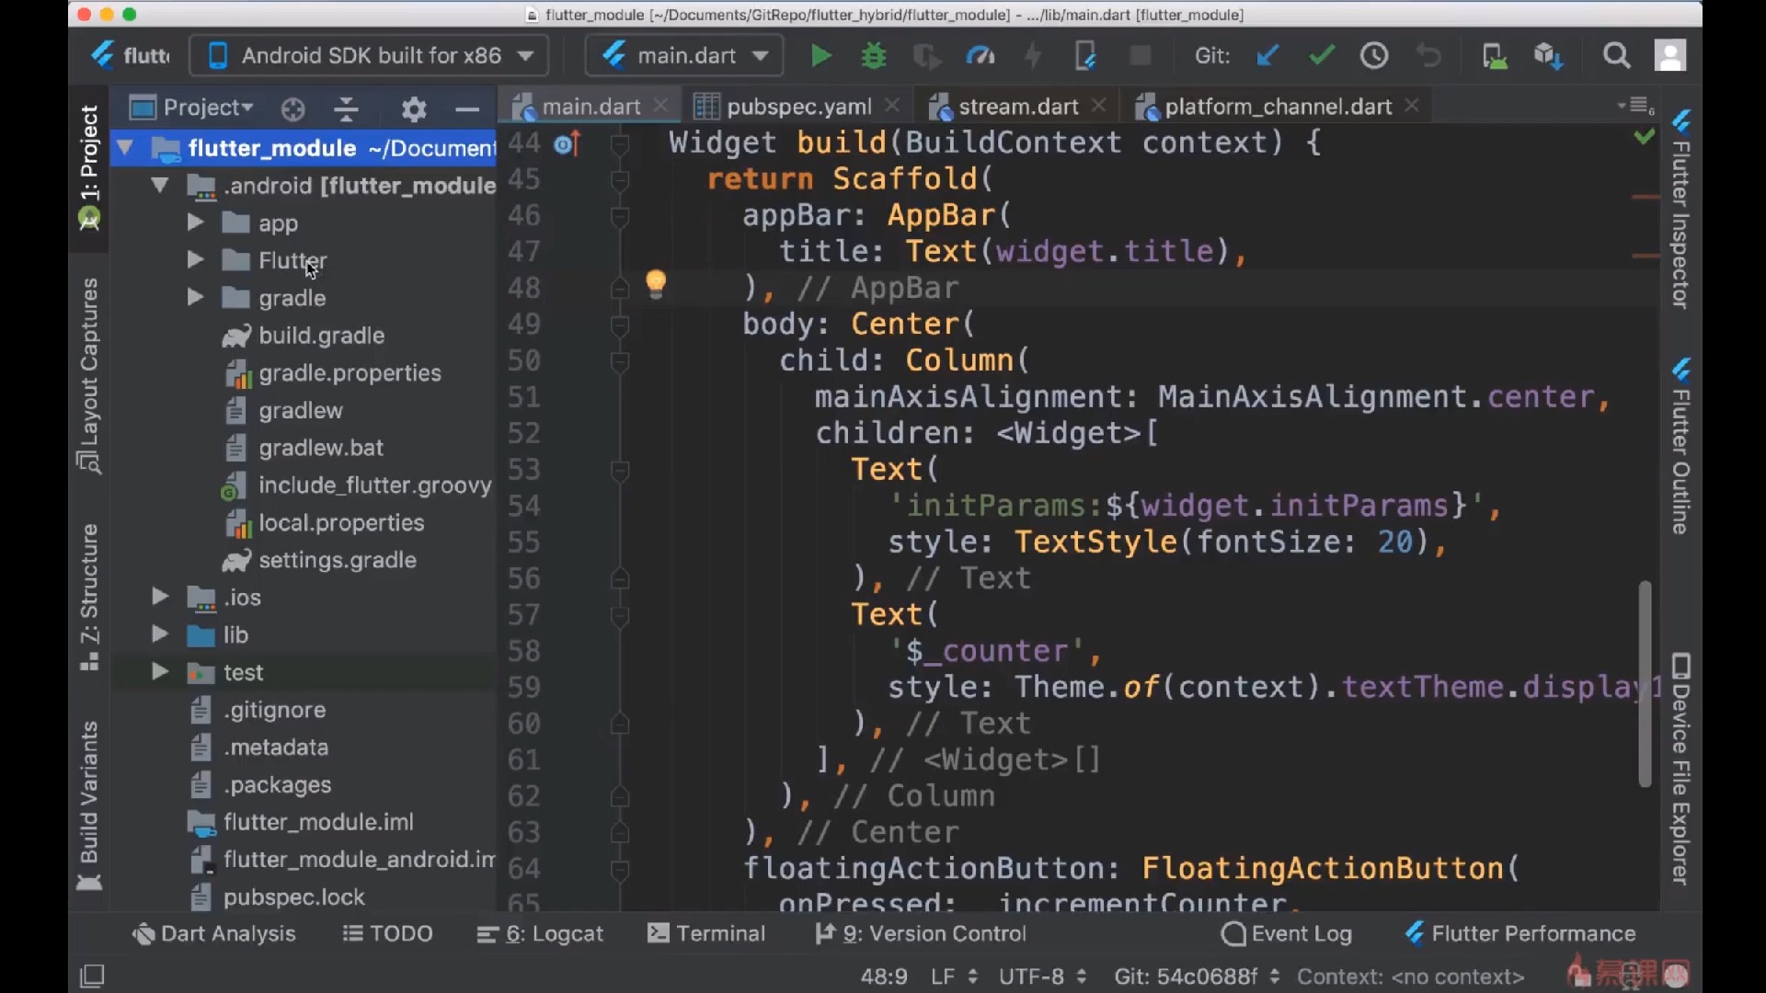Click the inspection status green checkmark
The width and height of the screenshot is (1766, 993).
click(x=1645, y=137)
